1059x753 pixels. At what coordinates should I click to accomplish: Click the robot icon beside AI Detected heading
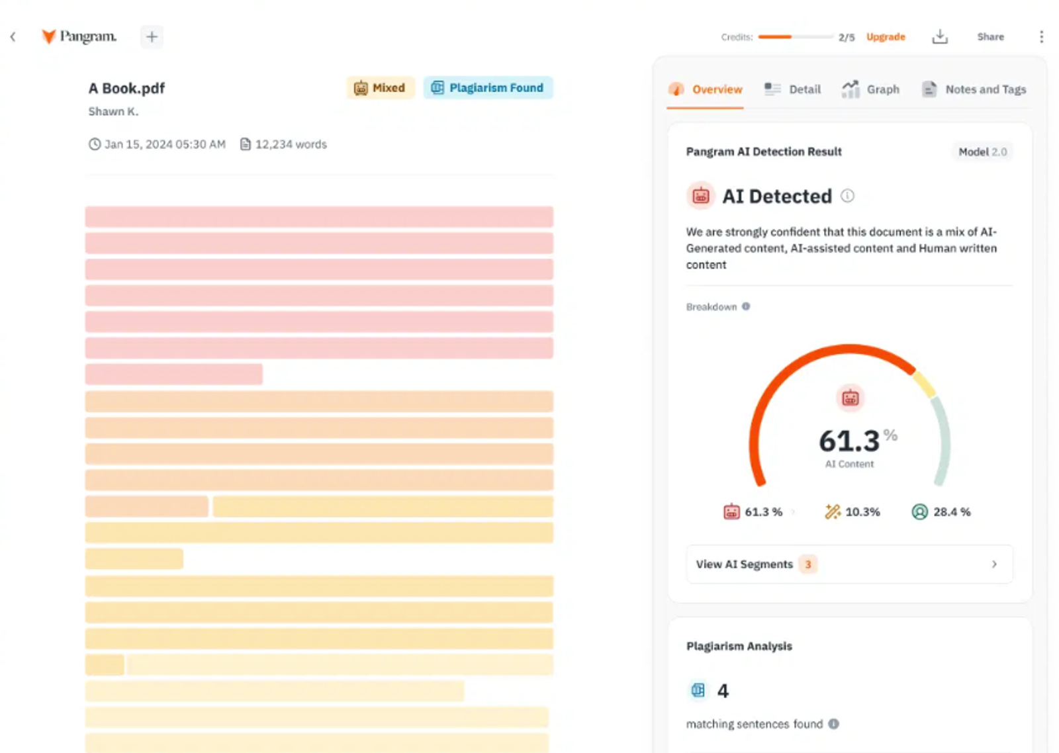pyautogui.click(x=700, y=196)
